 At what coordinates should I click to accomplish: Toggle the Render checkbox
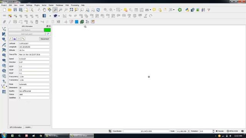pyautogui.click(x=217, y=131)
